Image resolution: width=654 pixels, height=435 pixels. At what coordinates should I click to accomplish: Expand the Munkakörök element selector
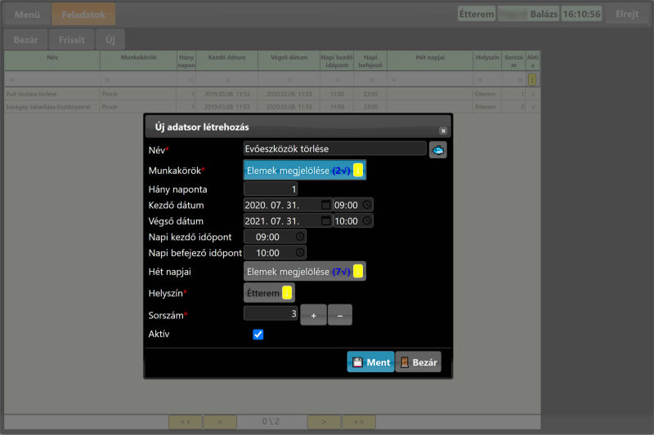[x=304, y=171]
